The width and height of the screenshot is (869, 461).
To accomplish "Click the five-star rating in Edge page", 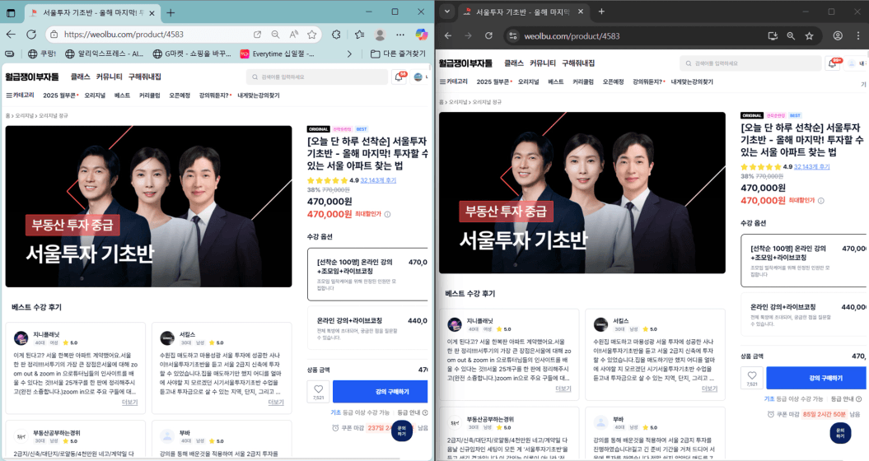I will coord(327,179).
